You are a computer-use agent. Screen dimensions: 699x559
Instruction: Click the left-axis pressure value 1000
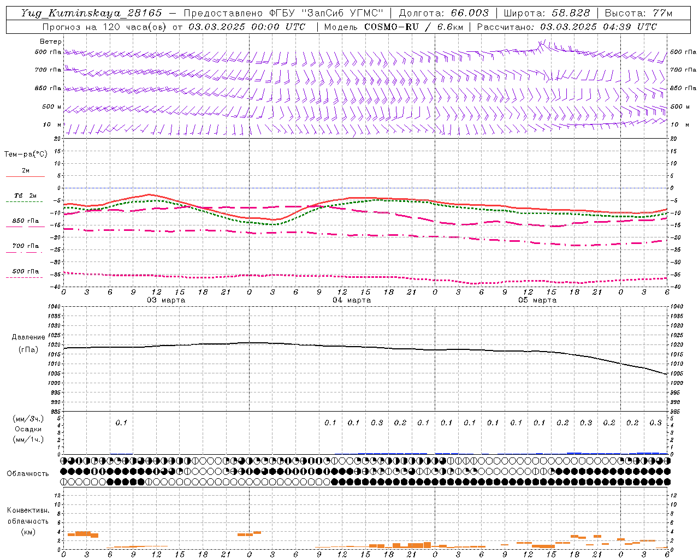point(55,383)
